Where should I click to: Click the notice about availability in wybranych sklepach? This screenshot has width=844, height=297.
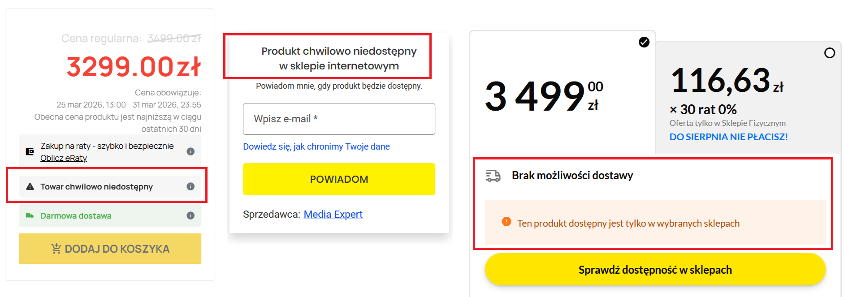(x=628, y=223)
